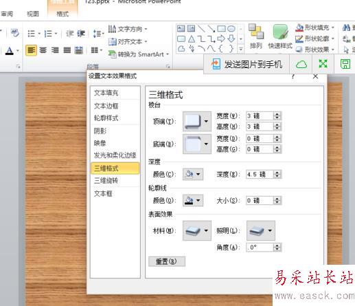
Task: Open the contour 颜色 color picker
Action: (x=193, y=200)
